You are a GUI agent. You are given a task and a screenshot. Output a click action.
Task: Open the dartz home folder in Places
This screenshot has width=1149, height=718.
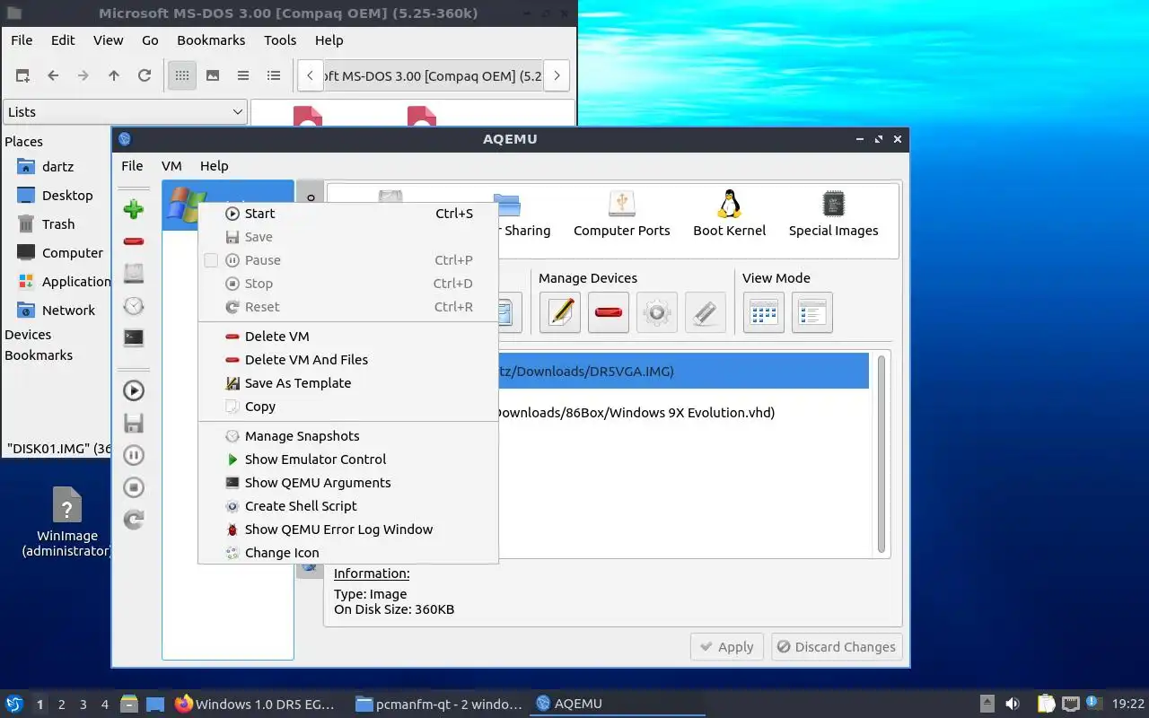coord(58,167)
